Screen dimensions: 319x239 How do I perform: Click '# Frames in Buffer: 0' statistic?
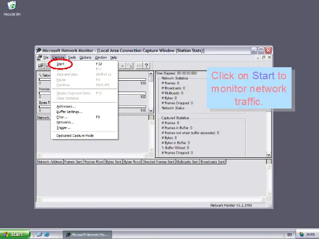tap(177, 128)
